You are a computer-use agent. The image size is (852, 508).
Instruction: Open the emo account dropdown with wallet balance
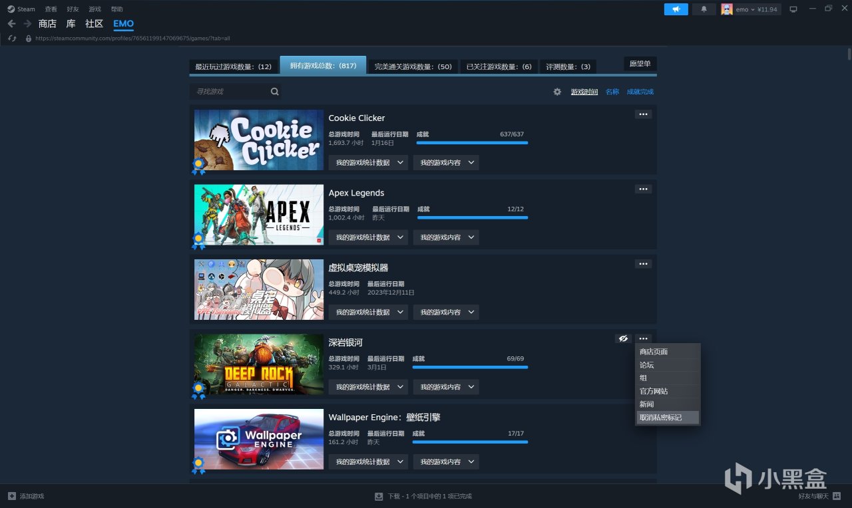coord(757,9)
